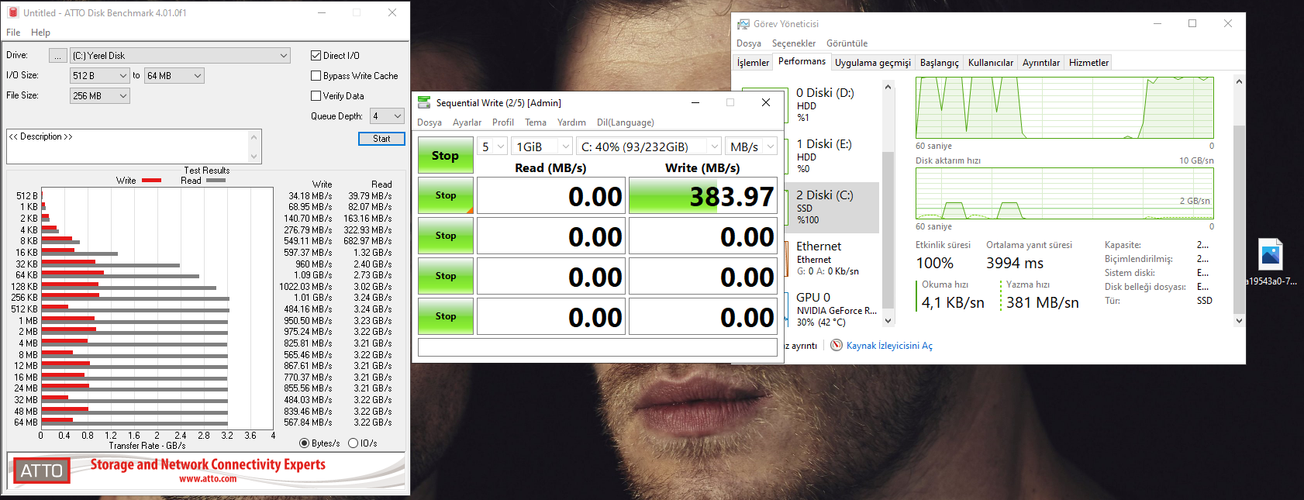The width and height of the screenshot is (1304, 500).
Task: Switch to the Ayrıntılar tab
Action: (x=1041, y=63)
